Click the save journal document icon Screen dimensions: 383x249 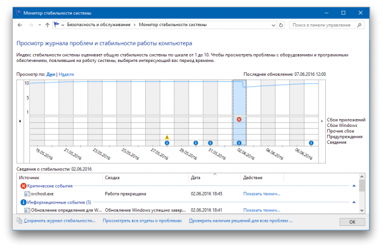tap(19, 220)
